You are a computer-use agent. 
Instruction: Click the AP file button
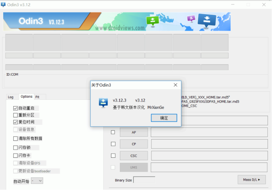tap(134, 132)
